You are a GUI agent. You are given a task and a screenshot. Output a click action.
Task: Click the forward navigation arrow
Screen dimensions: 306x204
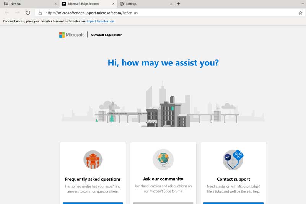pyautogui.click(x=17, y=13)
